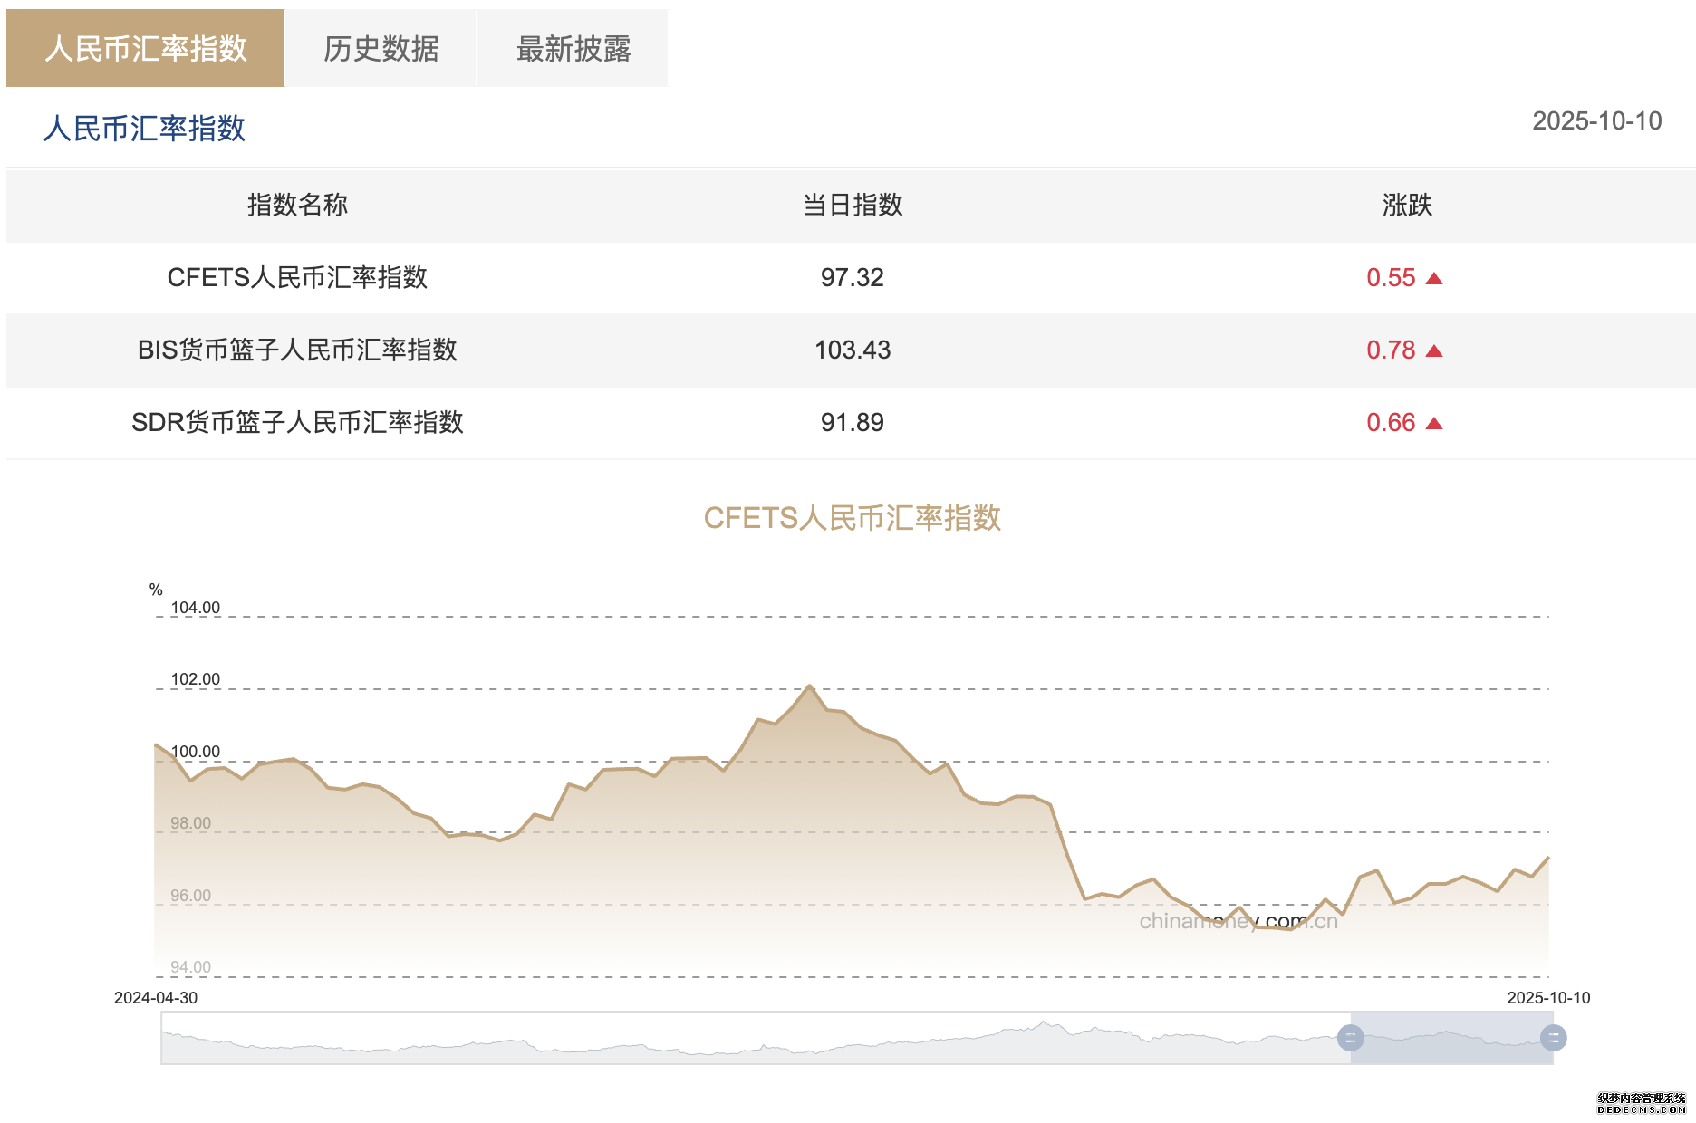Select the 人民币汇率指数 tab

(x=145, y=49)
